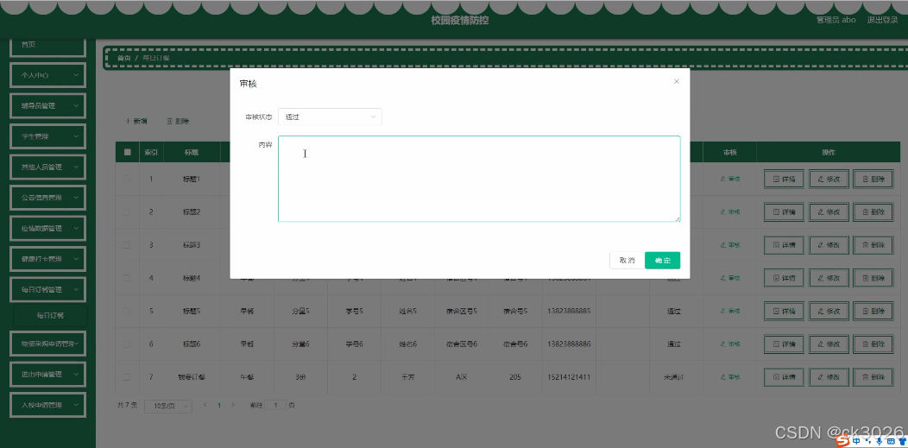The image size is (908, 448).
Task: Toggle Sogou Chinese 中 mode indicator
Action: click(856, 441)
